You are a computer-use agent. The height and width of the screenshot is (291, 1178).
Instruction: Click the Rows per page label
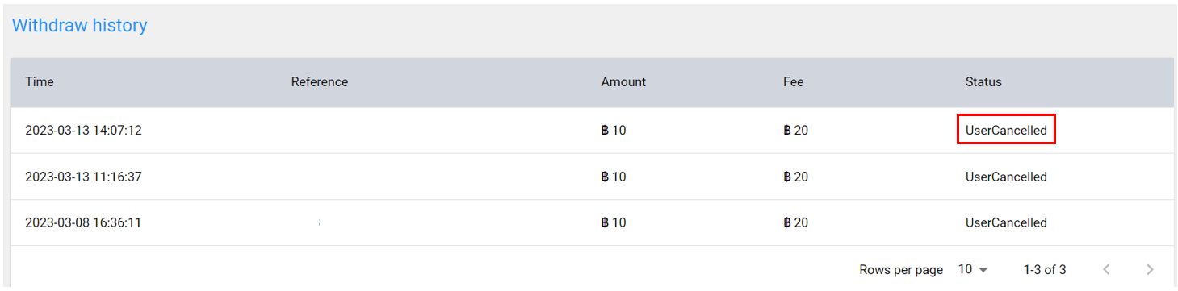901,270
